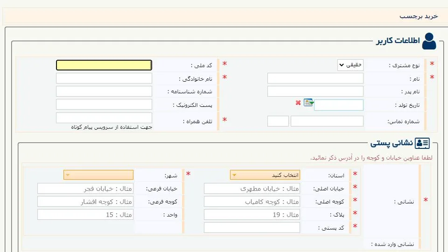448x252 pixels.
Task: Click the اطلاعات کاربر section heading
Action: 398,41
